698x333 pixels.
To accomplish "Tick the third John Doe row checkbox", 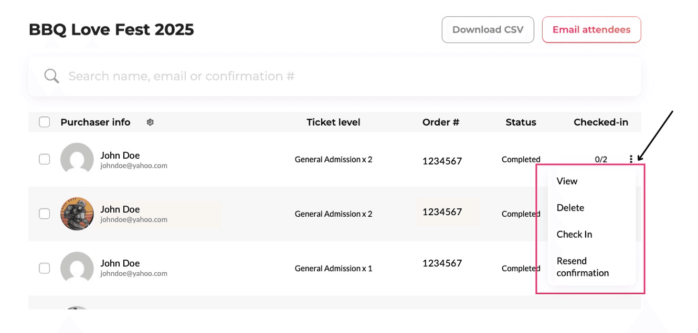I will pyautogui.click(x=45, y=268).
